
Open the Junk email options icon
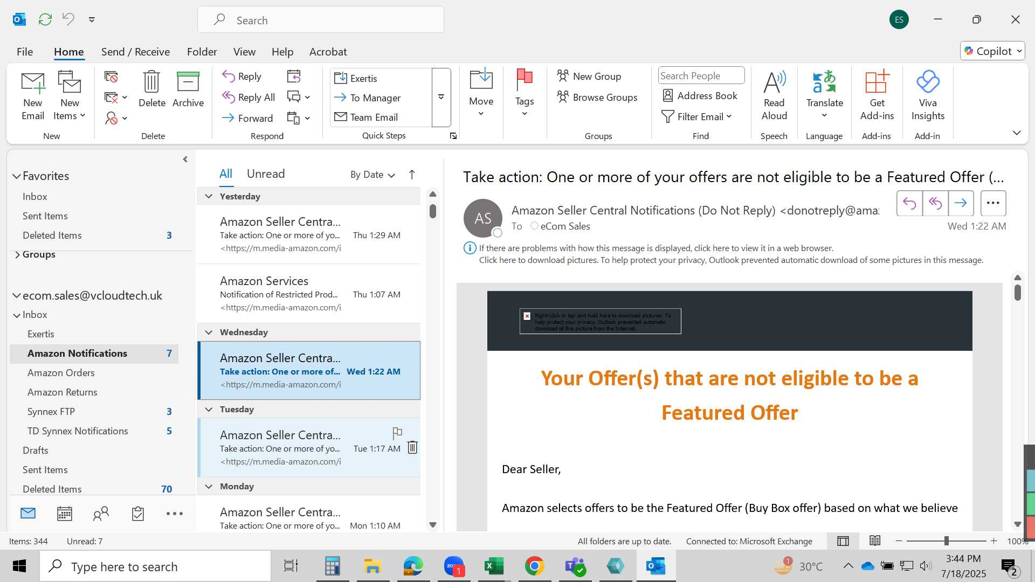(x=115, y=118)
